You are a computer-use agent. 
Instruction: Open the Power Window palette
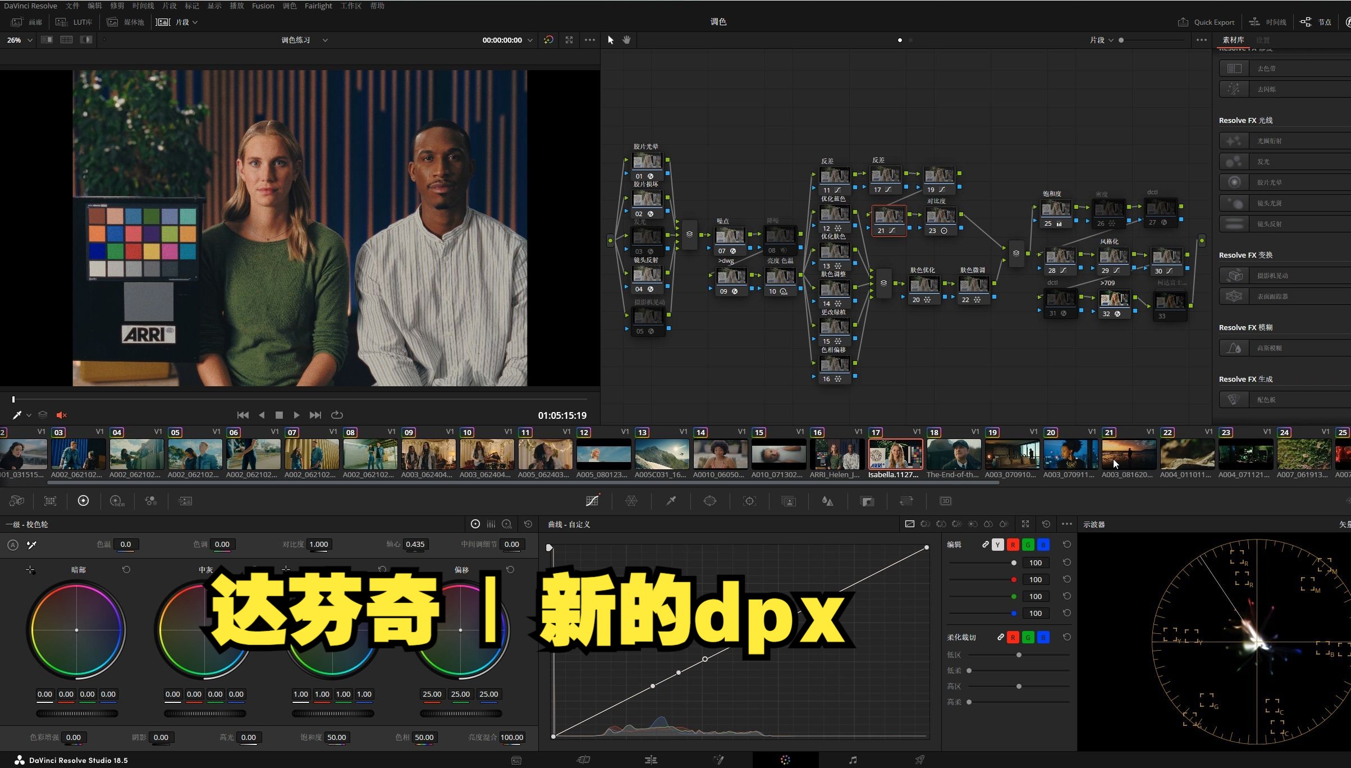pyautogui.click(x=710, y=501)
